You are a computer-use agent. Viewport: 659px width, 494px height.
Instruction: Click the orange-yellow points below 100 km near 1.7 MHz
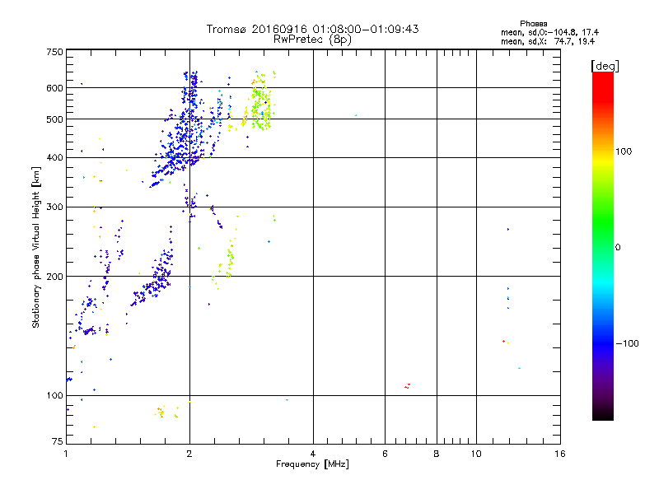(161, 412)
